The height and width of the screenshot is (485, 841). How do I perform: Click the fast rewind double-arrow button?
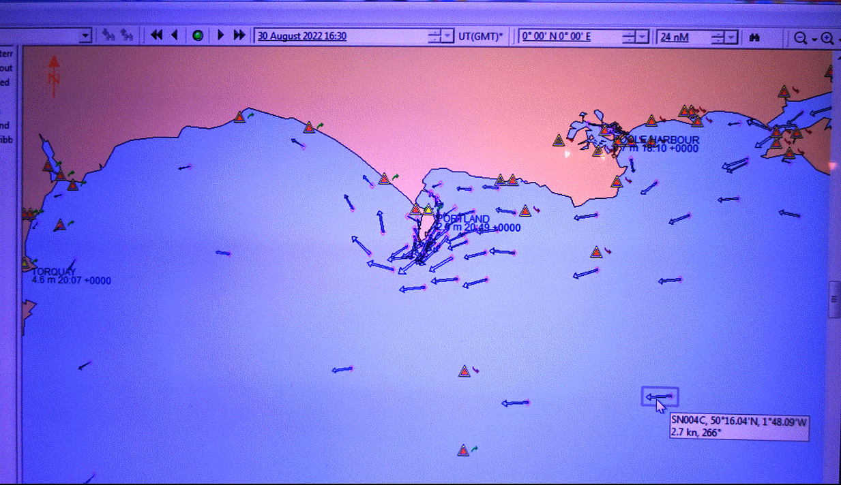(x=156, y=35)
